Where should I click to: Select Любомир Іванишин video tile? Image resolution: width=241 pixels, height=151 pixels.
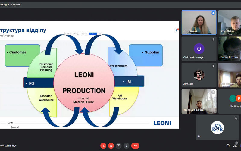(199, 101)
